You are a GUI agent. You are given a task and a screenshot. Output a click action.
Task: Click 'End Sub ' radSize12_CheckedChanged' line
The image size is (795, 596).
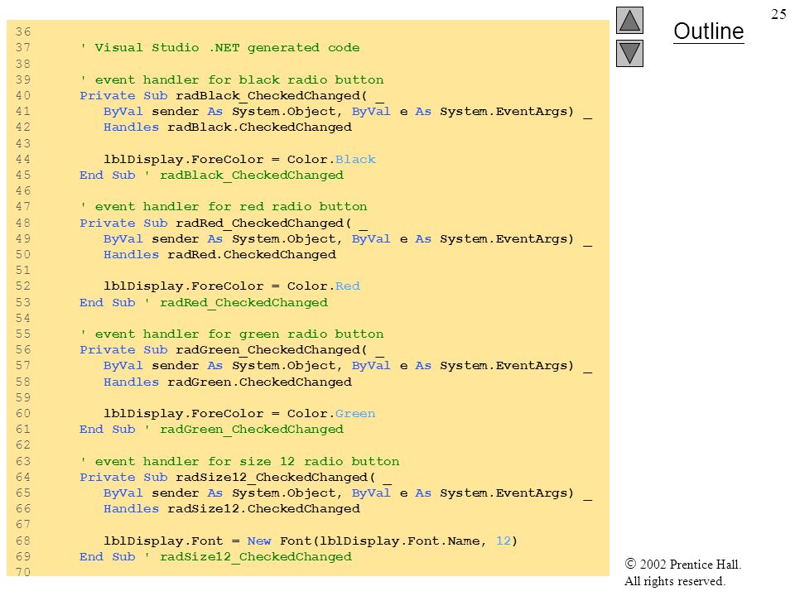pos(215,557)
